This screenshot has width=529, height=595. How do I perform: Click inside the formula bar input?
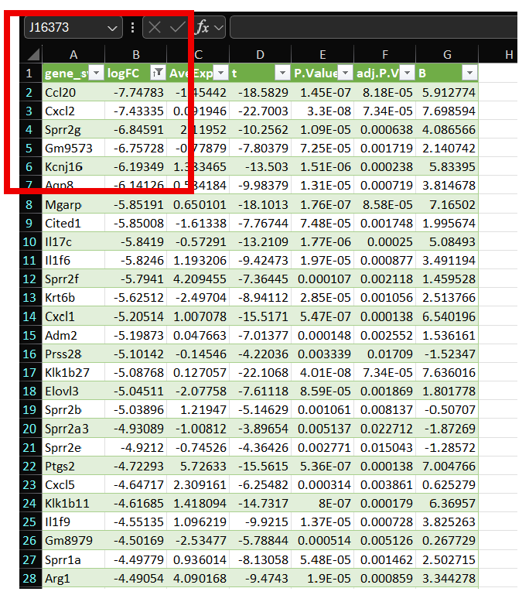pos(371,28)
